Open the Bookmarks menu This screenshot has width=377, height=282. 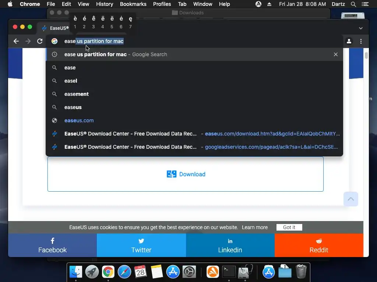(133, 4)
